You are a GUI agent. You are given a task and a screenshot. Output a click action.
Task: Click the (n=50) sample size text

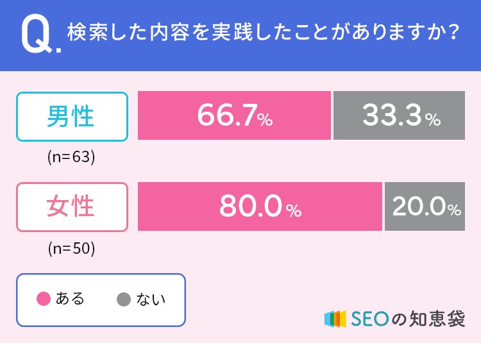pos(71,248)
